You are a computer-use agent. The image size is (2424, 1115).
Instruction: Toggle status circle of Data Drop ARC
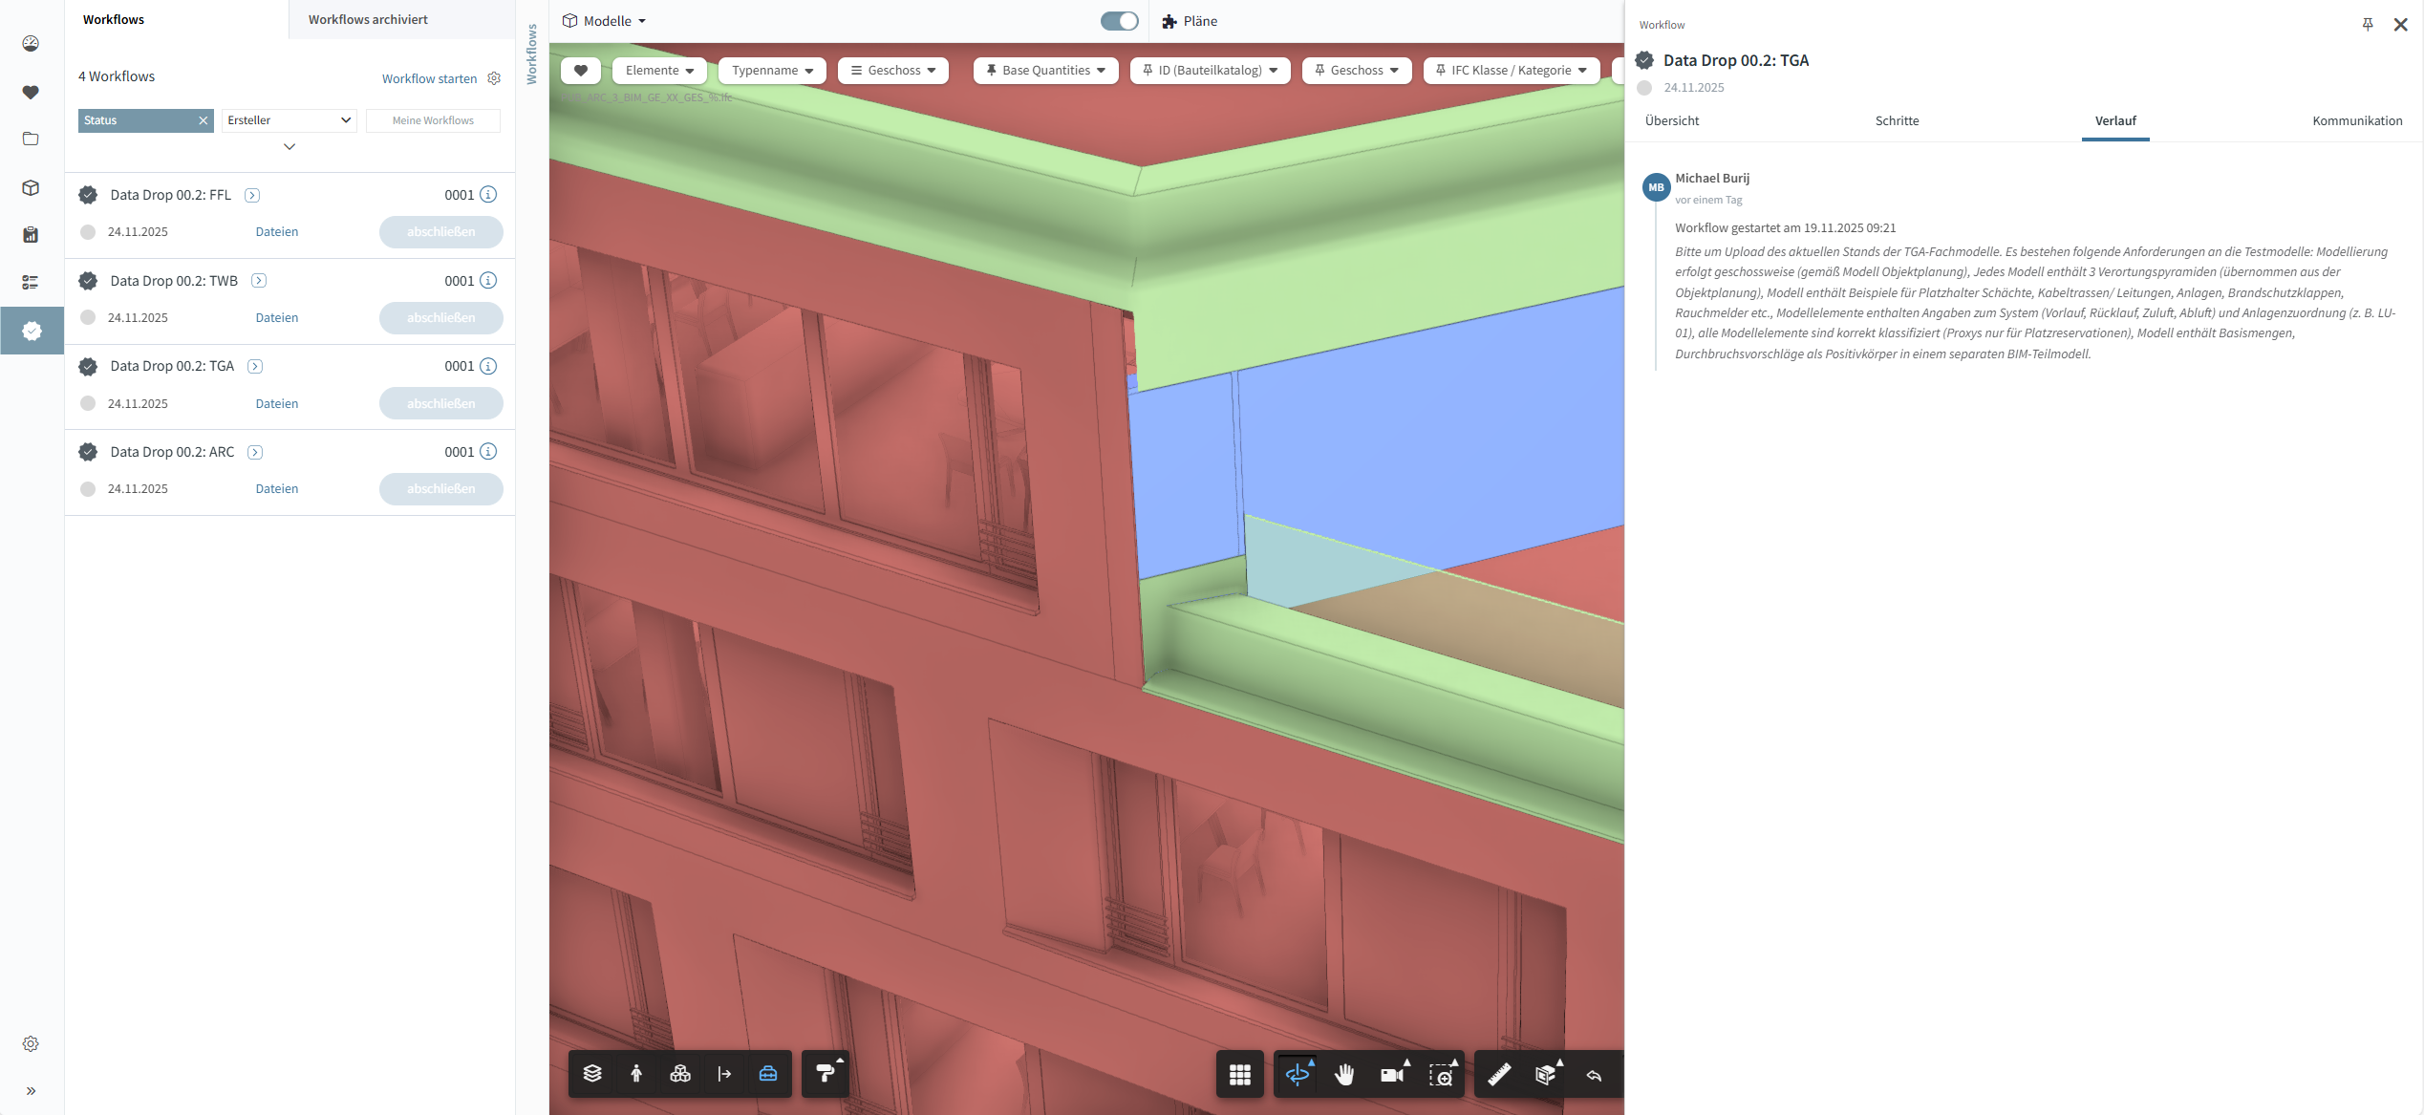click(x=88, y=489)
